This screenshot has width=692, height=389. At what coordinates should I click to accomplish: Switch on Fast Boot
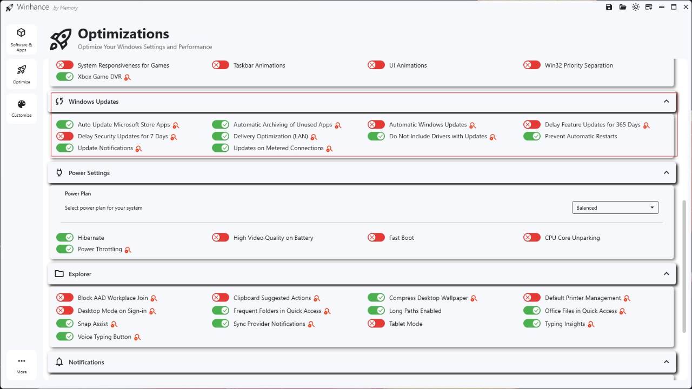[376, 237]
